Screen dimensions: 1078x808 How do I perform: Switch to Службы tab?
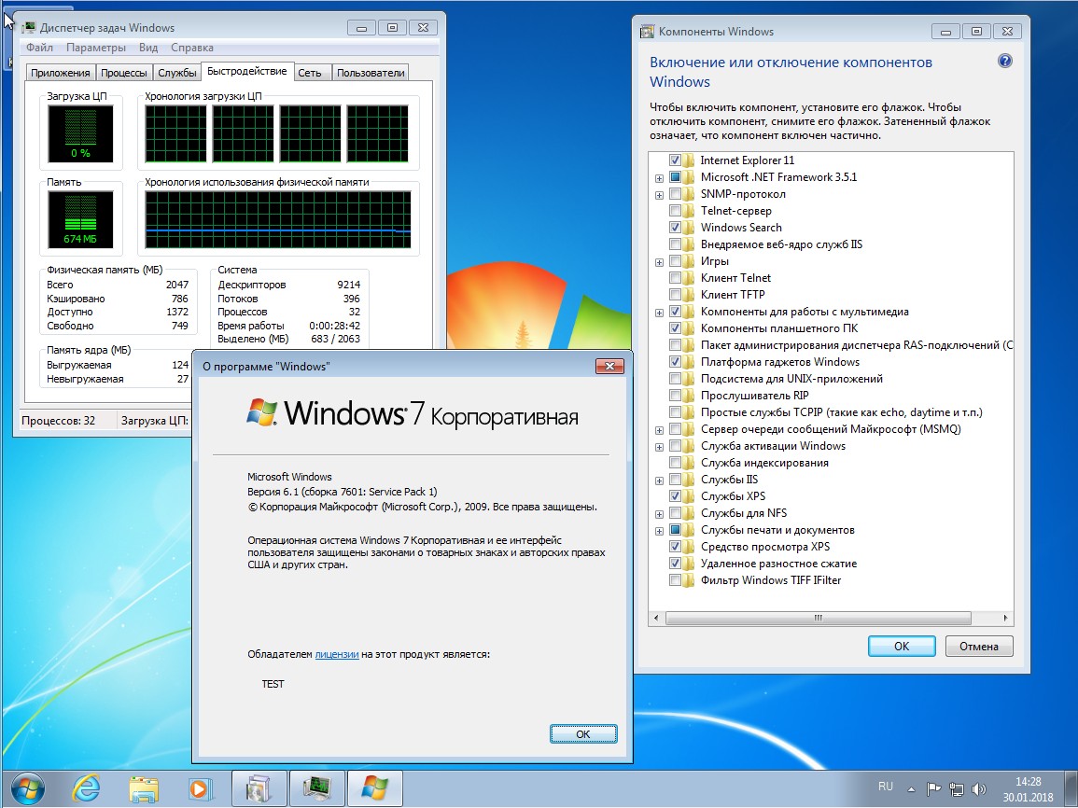coord(176,73)
